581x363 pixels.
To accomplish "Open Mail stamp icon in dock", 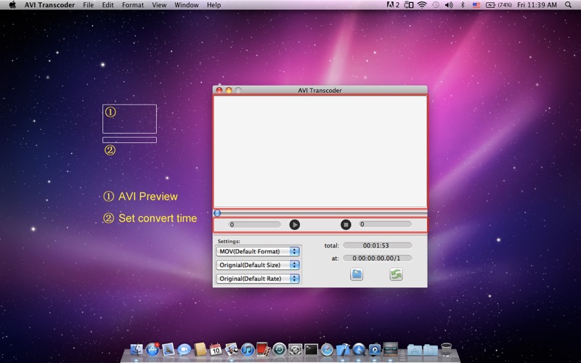I will pyautogui.click(x=168, y=349).
